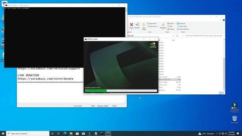Open Microsoft Store from the taskbar
This screenshot has height=136, width=242.
[x=77, y=133]
